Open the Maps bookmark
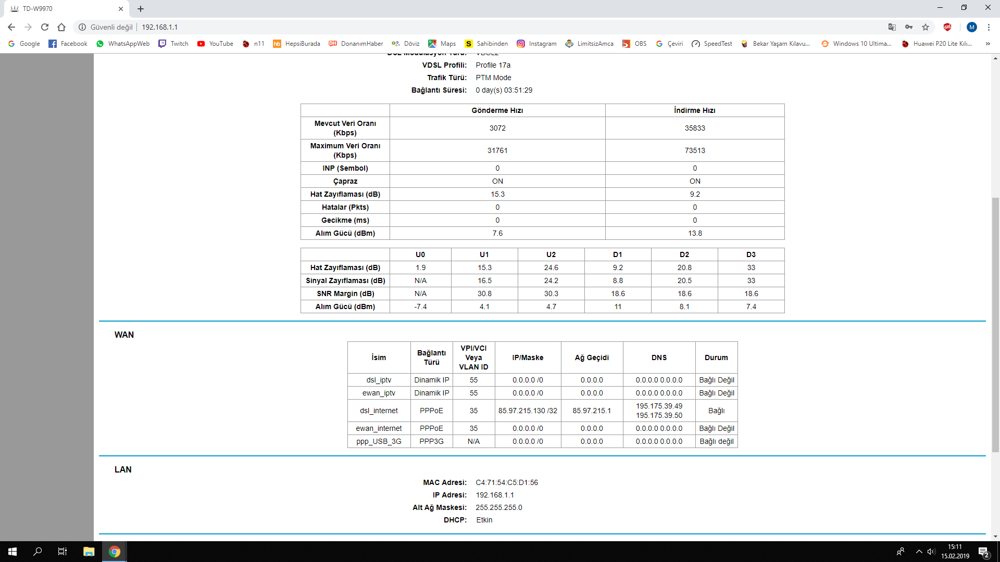Screen dimensions: 1000x562 pyautogui.click(x=442, y=44)
